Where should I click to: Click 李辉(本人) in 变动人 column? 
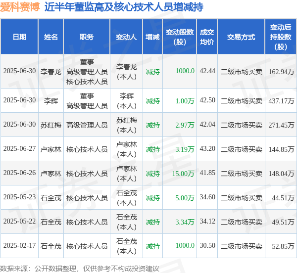[127, 101]
